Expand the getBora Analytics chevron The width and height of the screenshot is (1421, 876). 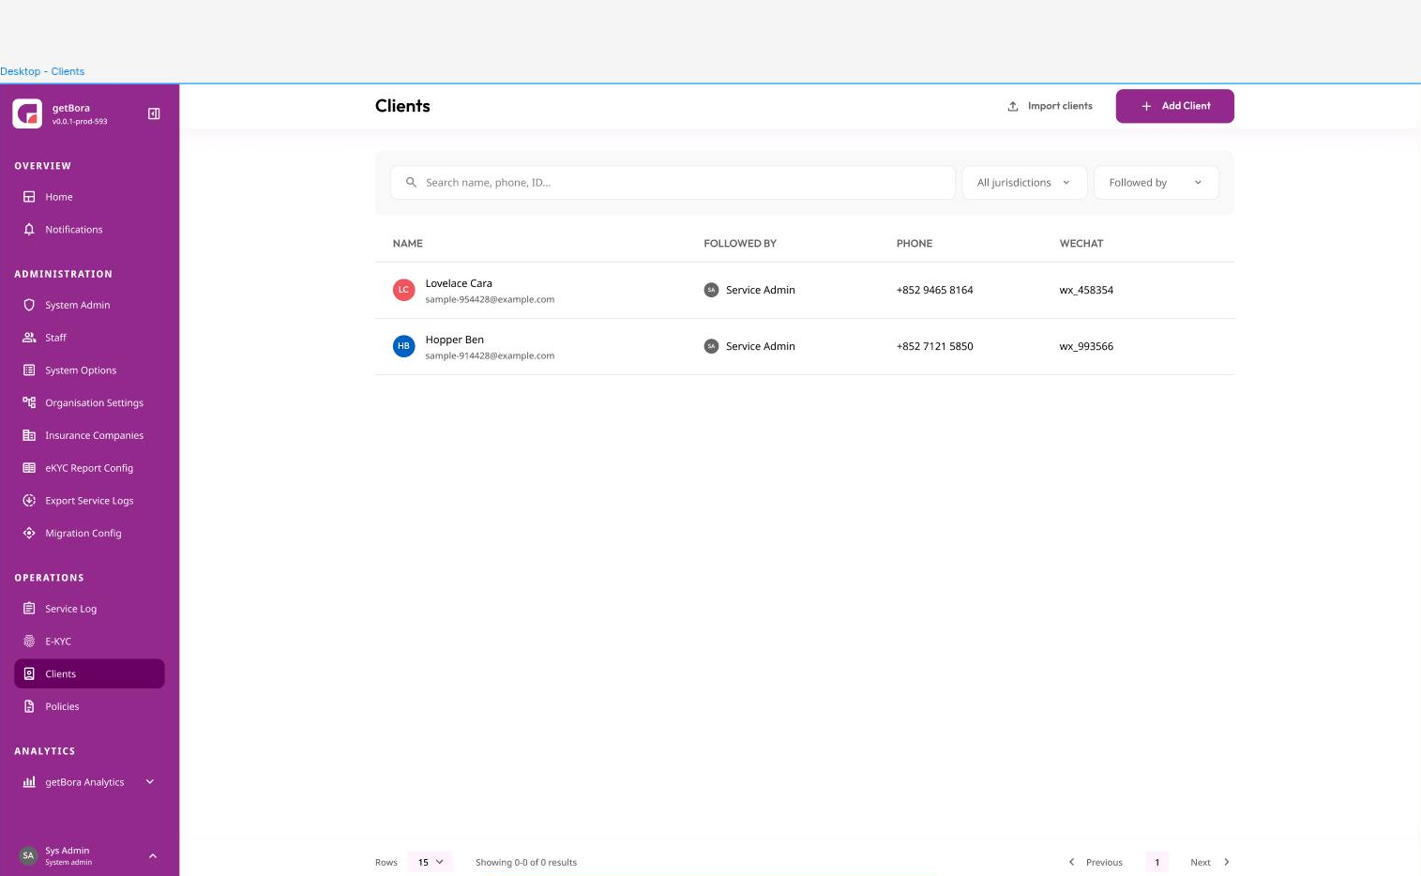click(x=150, y=782)
